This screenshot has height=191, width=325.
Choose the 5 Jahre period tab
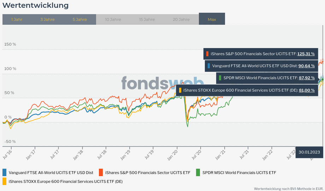[80, 19]
